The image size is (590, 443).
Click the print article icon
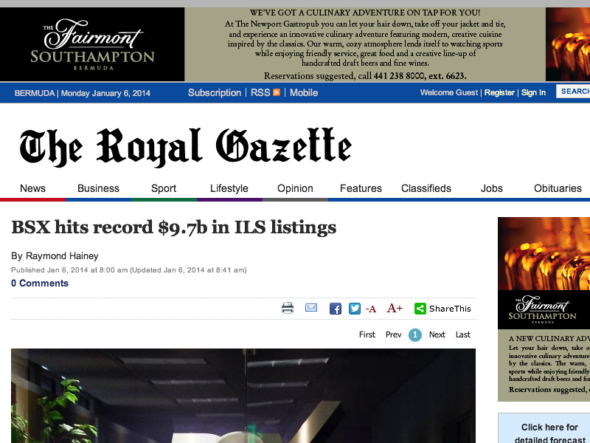288,309
